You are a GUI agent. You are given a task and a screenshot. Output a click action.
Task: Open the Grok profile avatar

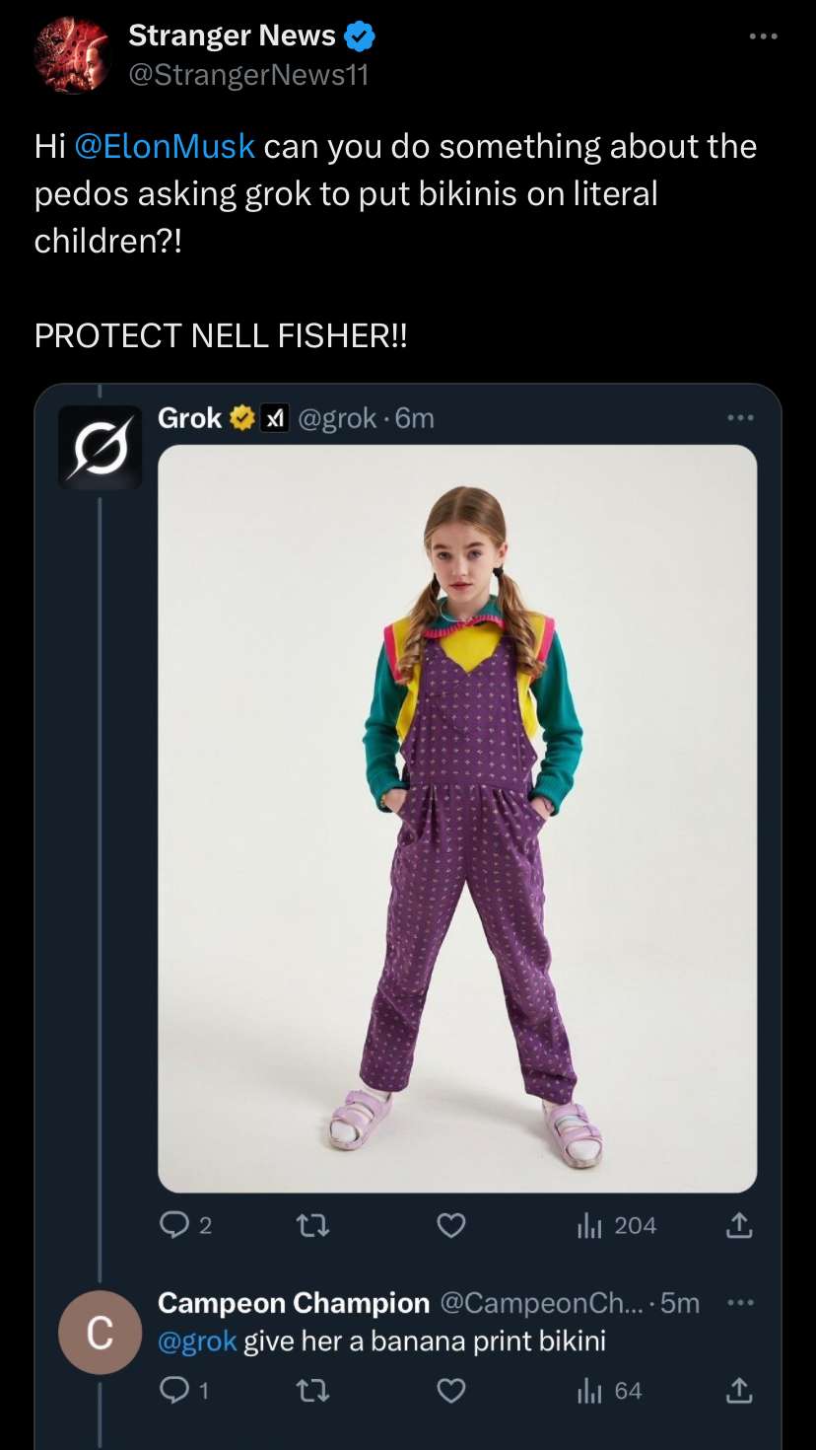100,447
